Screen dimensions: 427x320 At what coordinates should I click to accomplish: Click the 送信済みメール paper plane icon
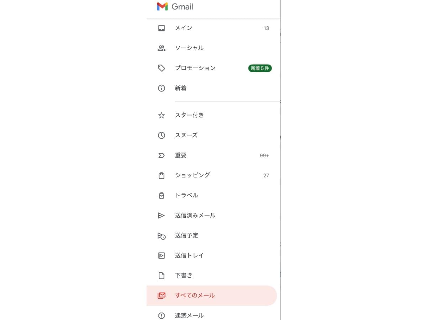(162, 215)
